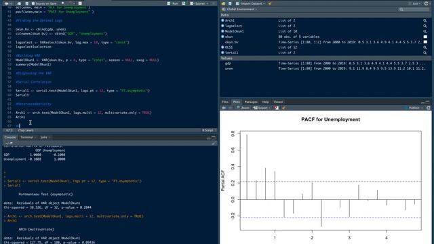Source the script with the Source button
This screenshot has height=244, width=434.
click(x=197, y=3)
